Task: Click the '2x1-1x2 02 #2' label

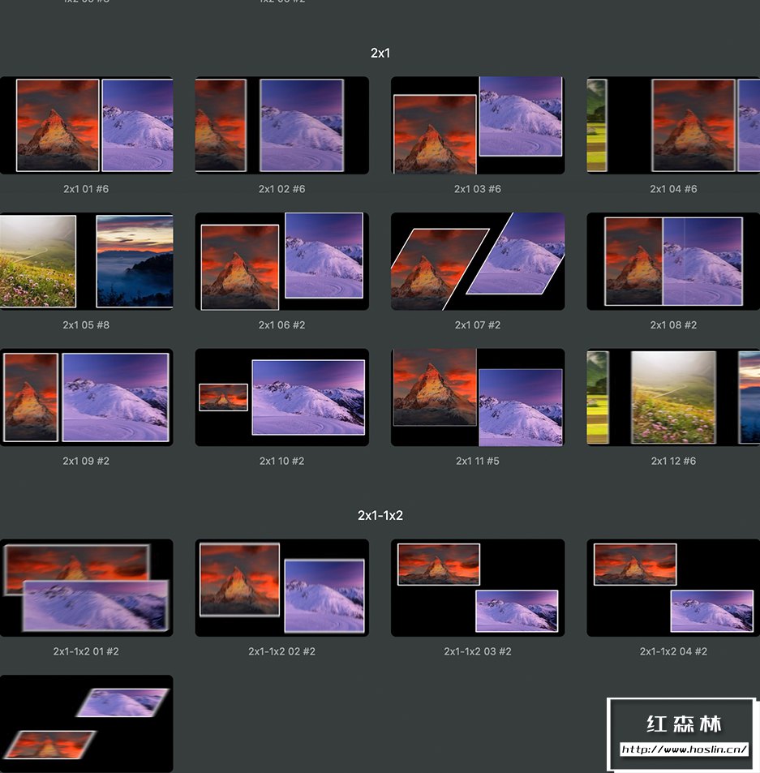Action: pos(282,651)
